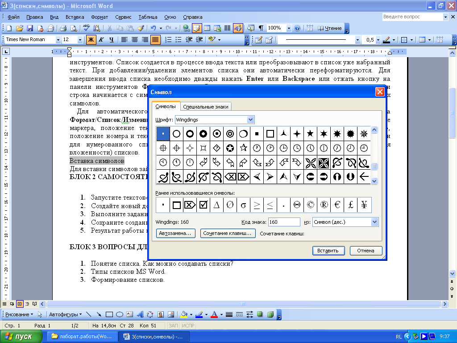
Task: Open Таблица menu
Action: pos(148,17)
